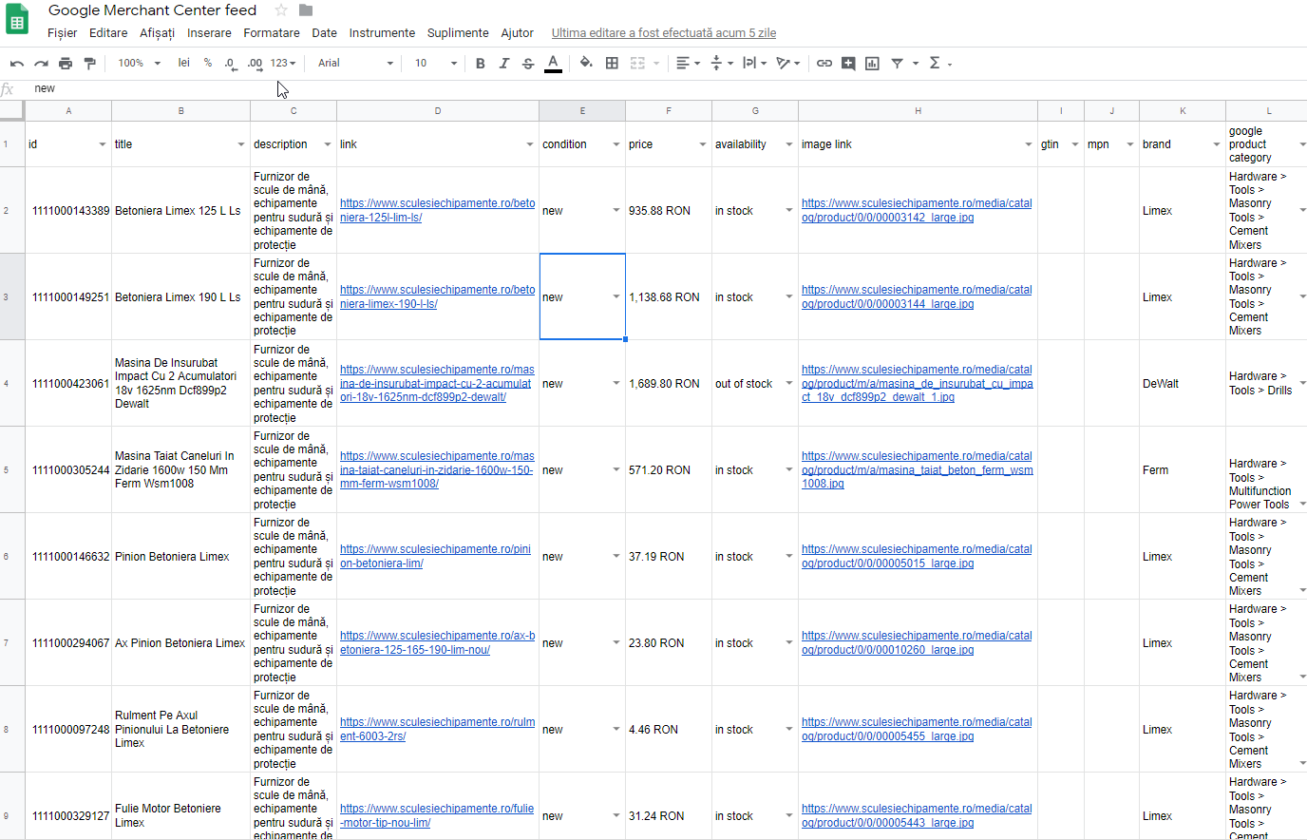The image size is (1307, 840).
Task: Open the 123 number format dropdown
Action: [x=283, y=64]
